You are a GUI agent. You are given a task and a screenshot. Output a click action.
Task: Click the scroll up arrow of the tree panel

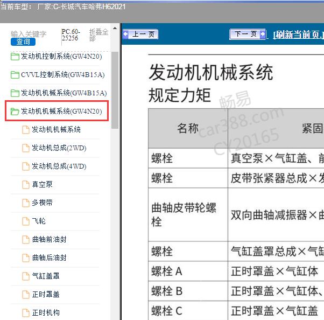(x=115, y=29)
